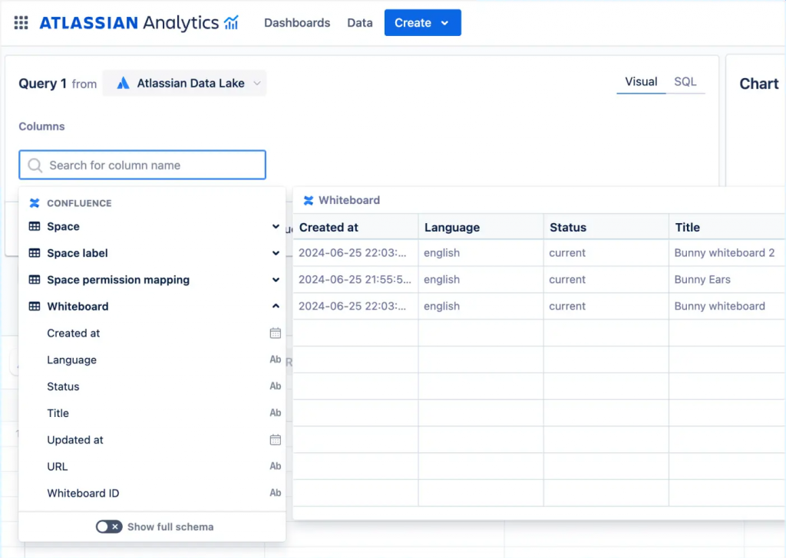The height and width of the screenshot is (558, 786).
Task: Open Data in the top navigation
Action: click(x=360, y=22)
